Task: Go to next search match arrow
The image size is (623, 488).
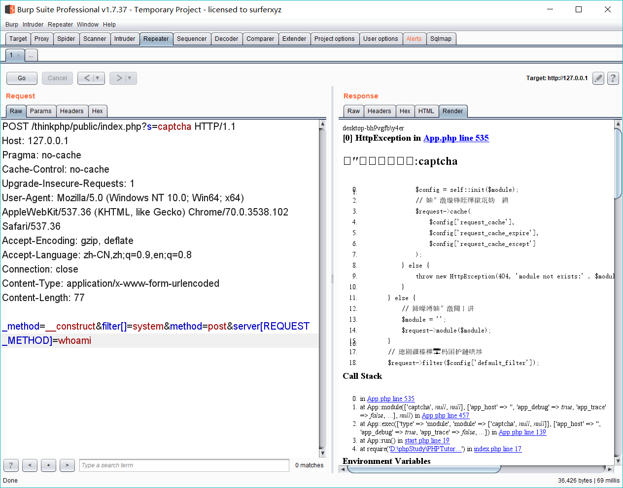Action: [x=67, y=465]
